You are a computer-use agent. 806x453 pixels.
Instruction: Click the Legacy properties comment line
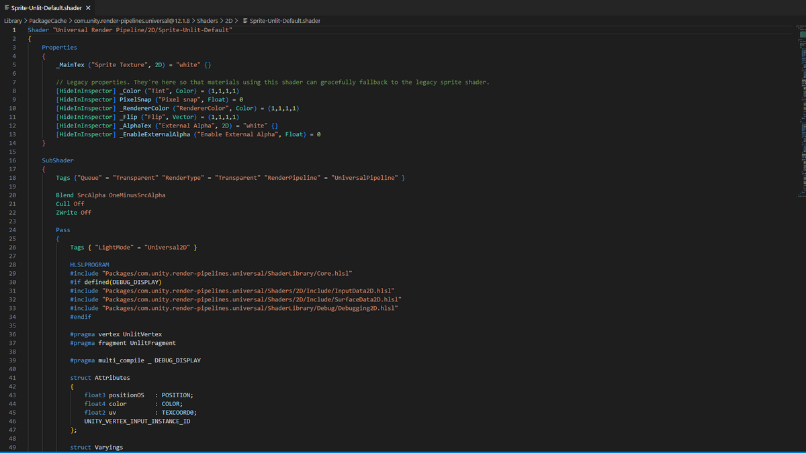pos(273,83)
